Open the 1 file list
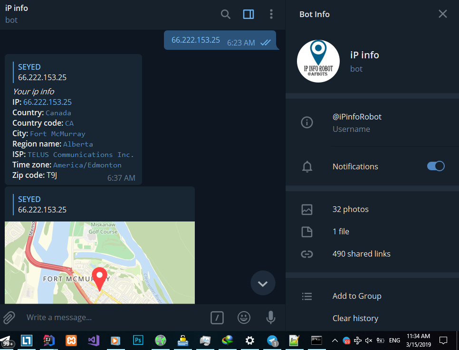Screen dimensions: 459x350 click(x=341, y=231)
